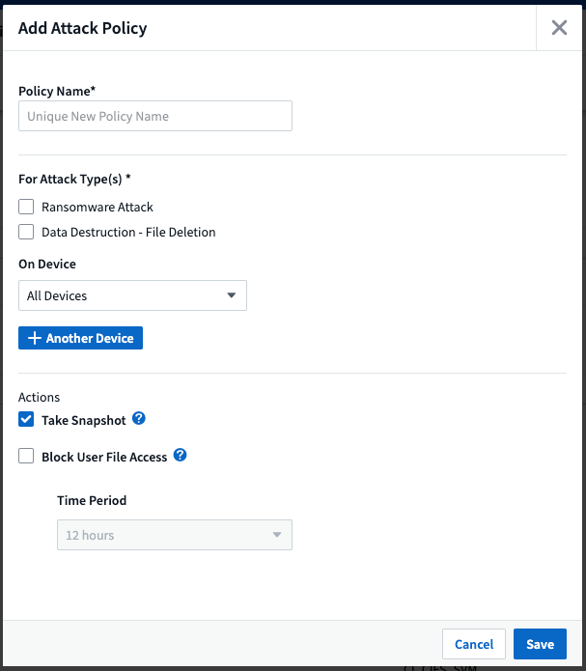The height and width of the screenshot is (671, 586).
Task: Enable the Ransomware Attack checkbox
Action: [x=26, y=207]
